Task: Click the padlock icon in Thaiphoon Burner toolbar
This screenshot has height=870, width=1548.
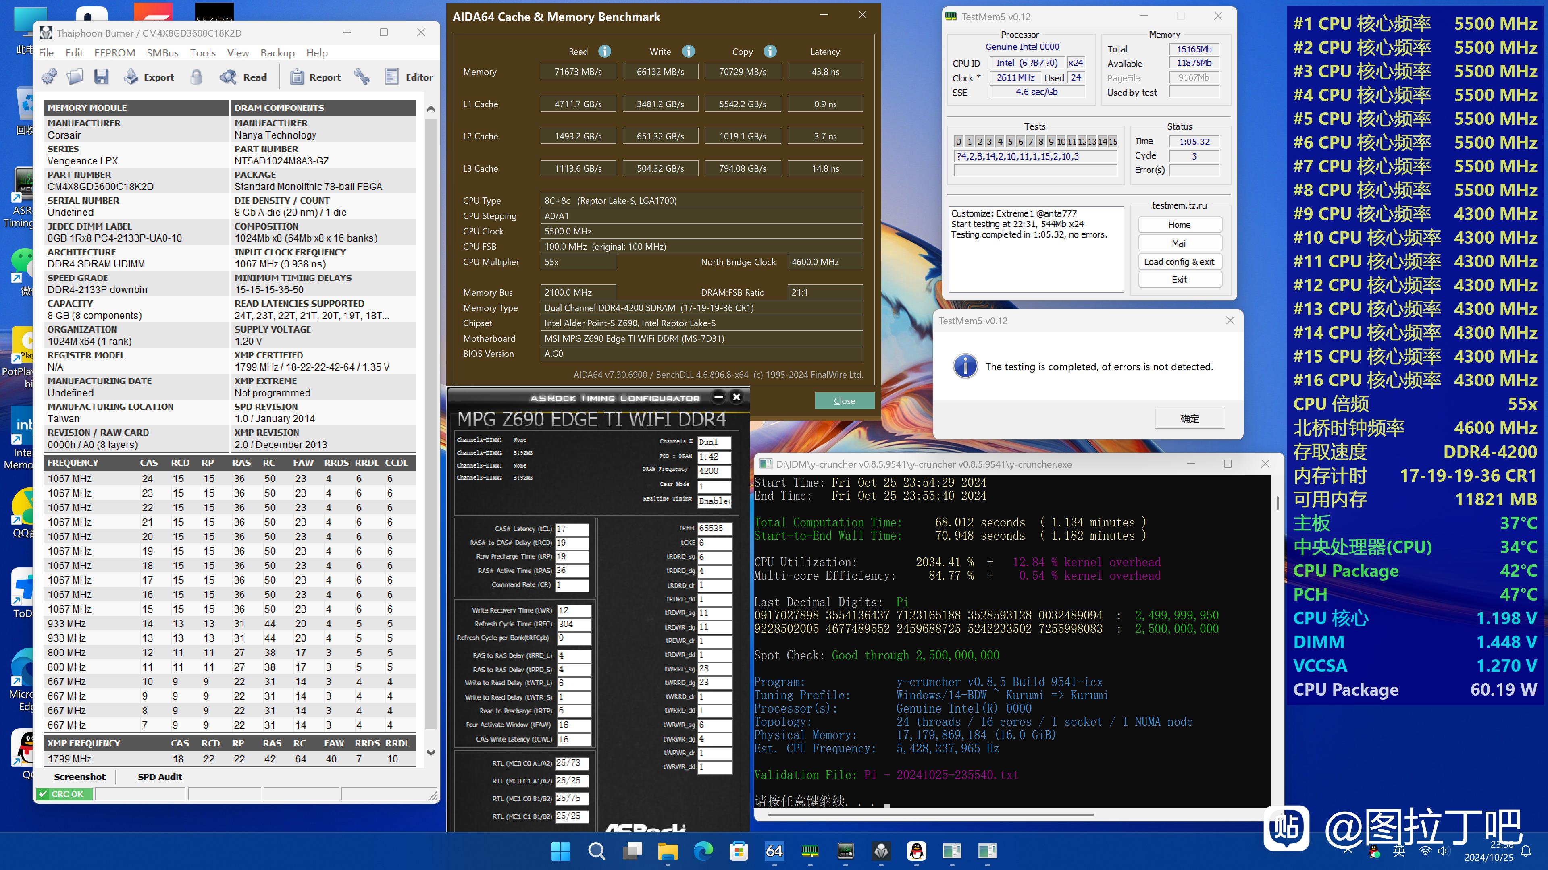Action: coord(196,77)
